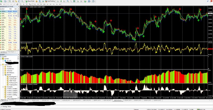
Task: Toggle the auto scroll chart icon
Action: point(78,1)
